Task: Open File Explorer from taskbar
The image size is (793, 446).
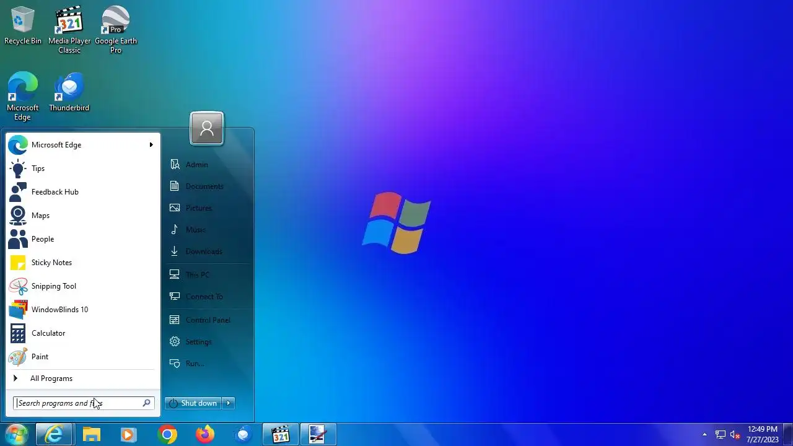Action: [x=92, y=435]
